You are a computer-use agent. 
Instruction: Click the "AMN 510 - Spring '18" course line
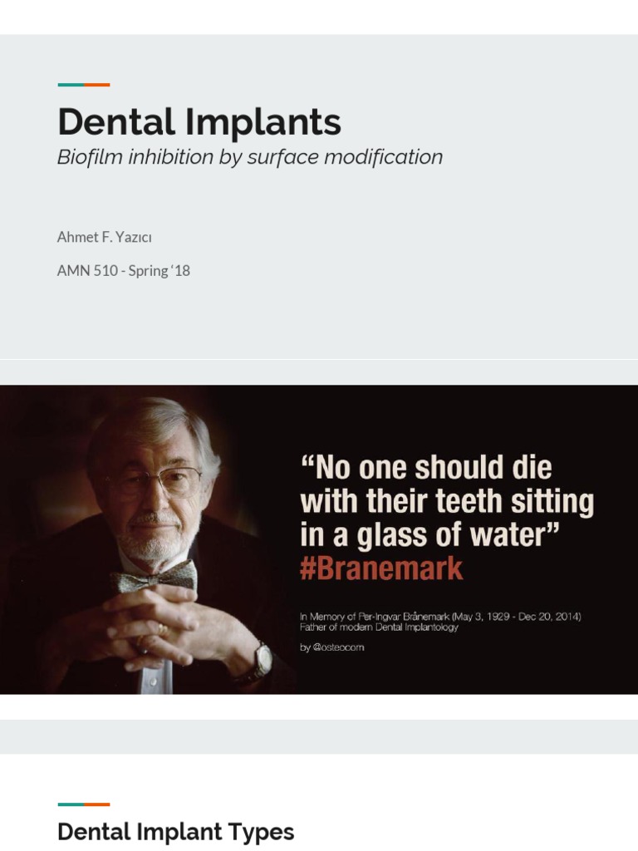tap(124, 270)
